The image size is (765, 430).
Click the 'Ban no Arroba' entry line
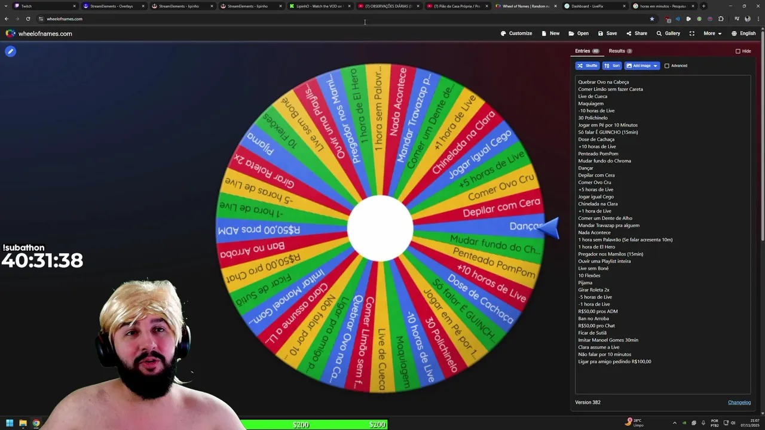593,318
